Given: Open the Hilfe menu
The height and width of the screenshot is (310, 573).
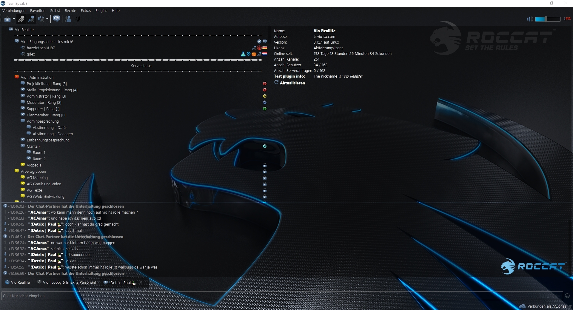Looking at the screenshot, I should click(x=116, y=11).
